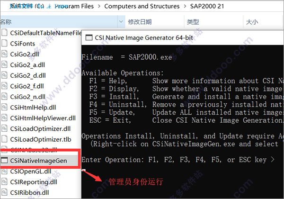Open the 名称 column header dropdown arrow
The width and height of the screenshot is (284, 199).
click(121, 22)
